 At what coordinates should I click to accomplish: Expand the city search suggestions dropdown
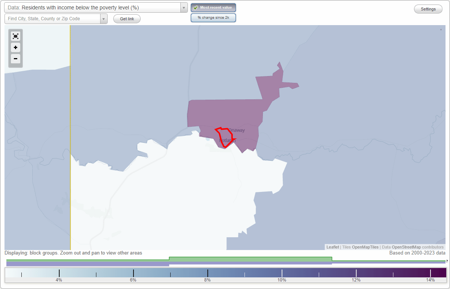pyautogui.click(x=104, y=18)
